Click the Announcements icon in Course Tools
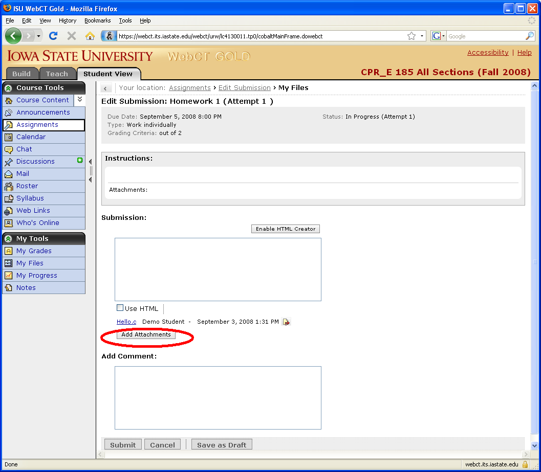 (8, 113)
